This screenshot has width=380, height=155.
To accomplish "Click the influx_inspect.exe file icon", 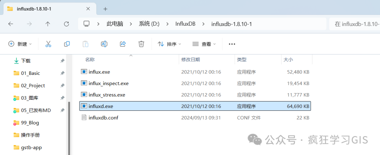I will coord(84,83).
